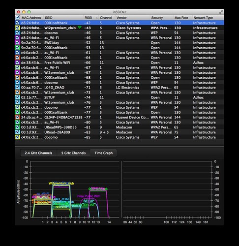239x246 pixels.
Task: Sort by Network Type column header
Action: point(208,18)
